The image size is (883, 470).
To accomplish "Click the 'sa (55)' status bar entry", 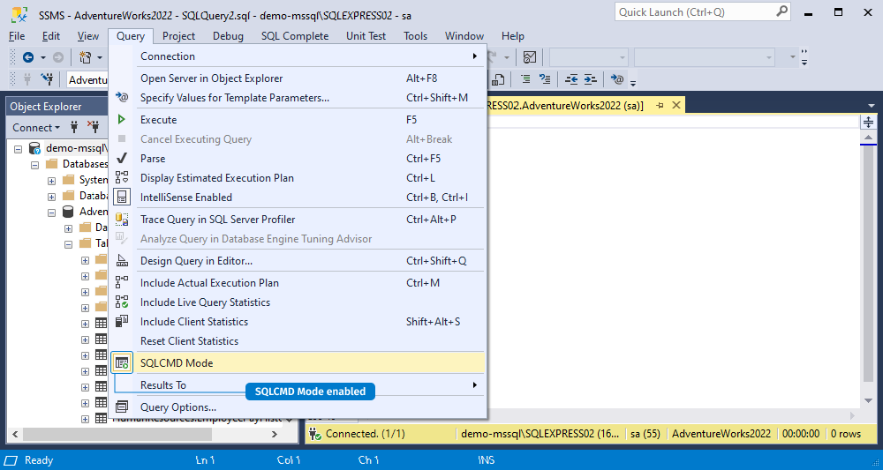I will [x=645, y=434].
